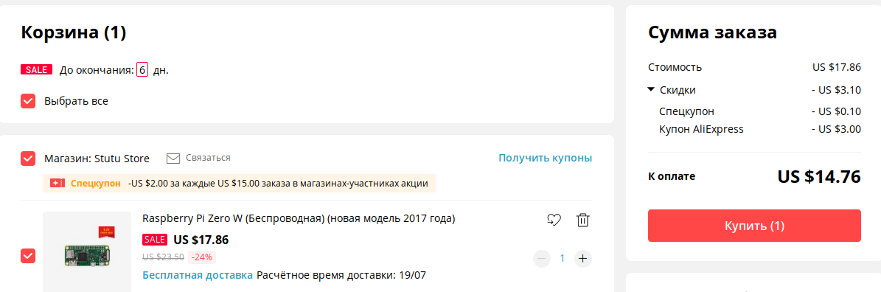
Task: Click Связаться to contact seller
Action: [208, 158]
